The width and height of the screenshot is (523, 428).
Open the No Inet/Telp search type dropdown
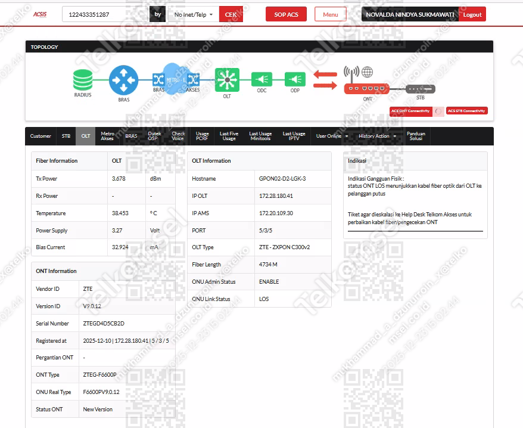pos(194,14)
